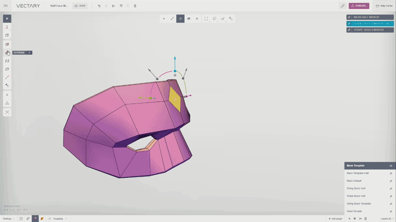Click the Publish button
Image resolution: width=396 pixels, height=222 pixels.
[x=359, y=6]
